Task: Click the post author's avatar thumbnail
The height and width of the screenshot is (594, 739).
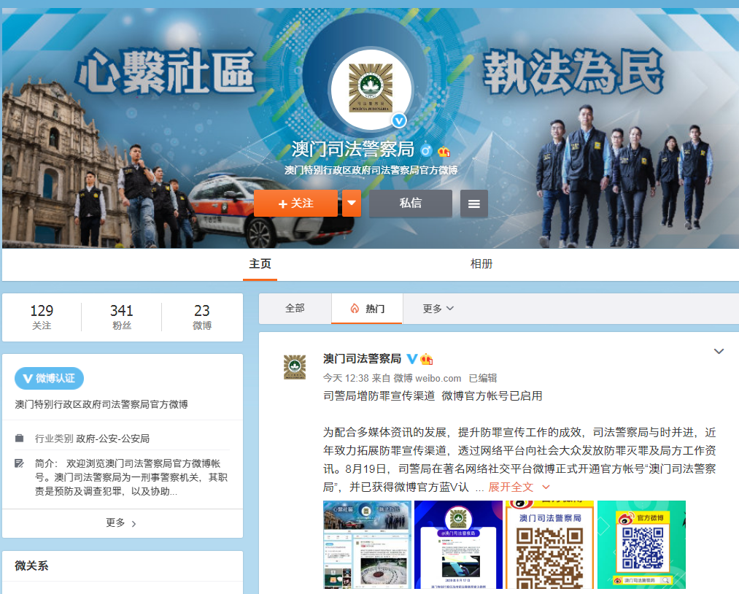Action: tap(295, 367)
